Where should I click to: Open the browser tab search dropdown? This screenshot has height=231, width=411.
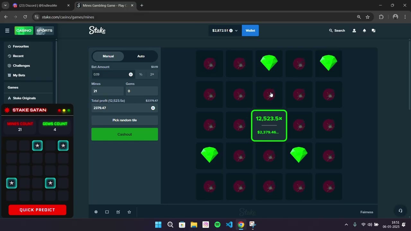click(5, 5)
